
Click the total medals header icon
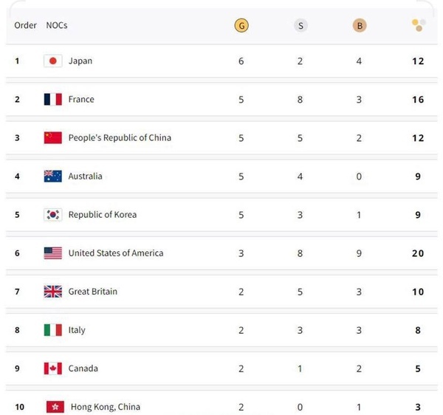point(418,26)
